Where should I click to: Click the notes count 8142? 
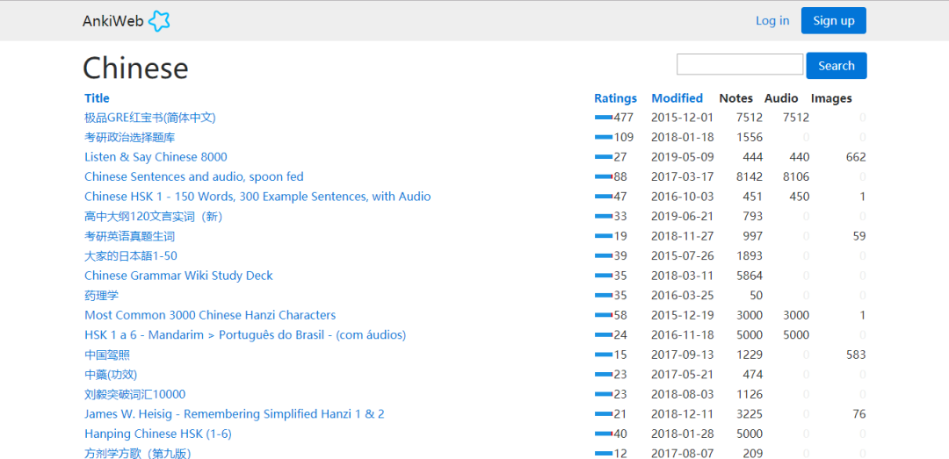750,176
